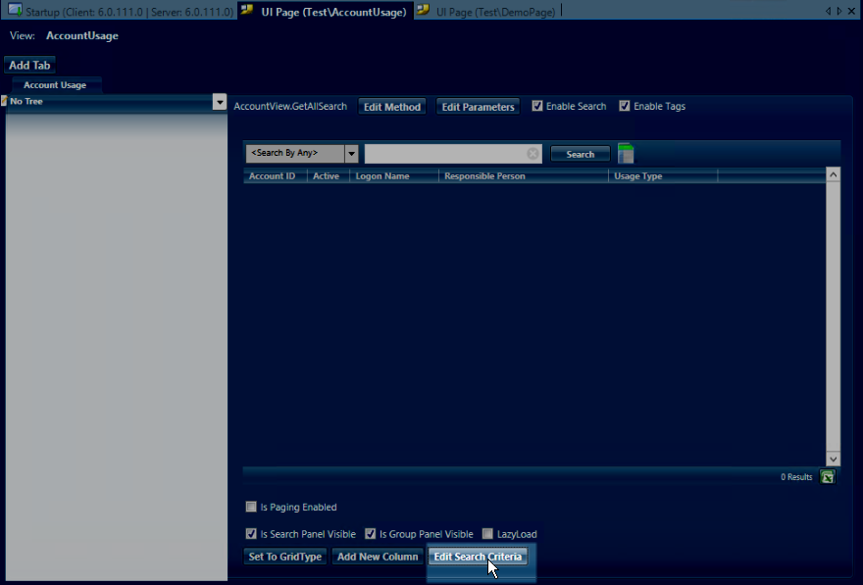This screenshot has width=863, height=585.
Task: Click the scroll-up arrow on results scrollbar
Action: point(833,173)
